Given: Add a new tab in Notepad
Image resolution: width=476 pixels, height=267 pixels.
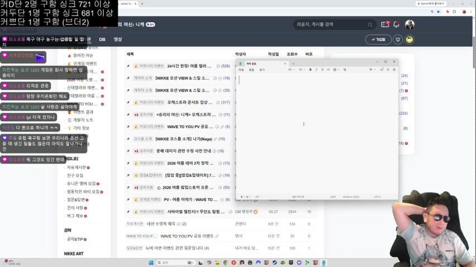Looking at the screenshot, I should [x=294, y=63].
